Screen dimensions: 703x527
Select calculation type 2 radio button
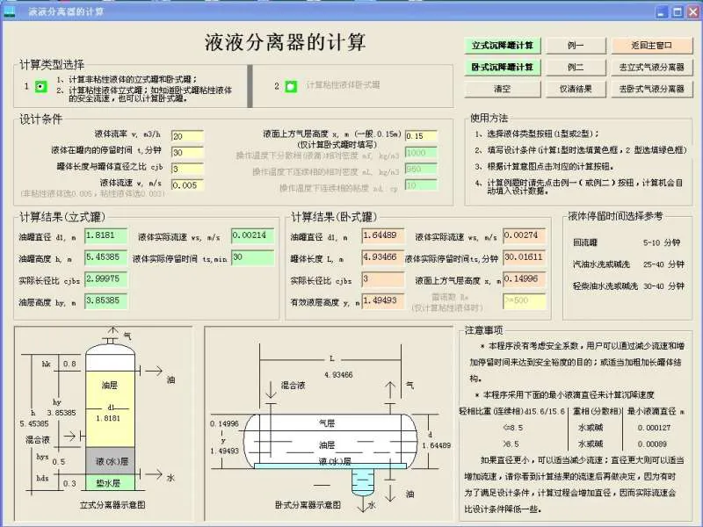[291, 86]
